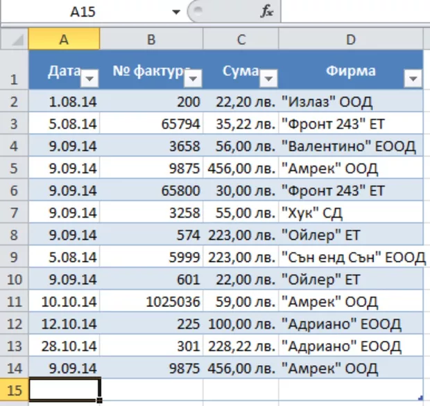Select cell containing invoice number 1025036
430x406 pixels.
(x=151, y=301)
